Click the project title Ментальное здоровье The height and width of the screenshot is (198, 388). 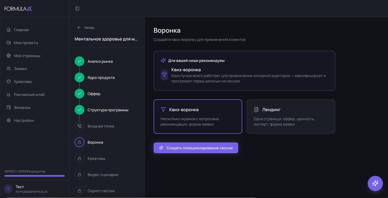click(x=106, y=39)
